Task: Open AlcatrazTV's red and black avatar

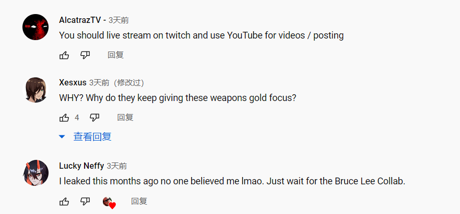Action: (x=36, y=27)
